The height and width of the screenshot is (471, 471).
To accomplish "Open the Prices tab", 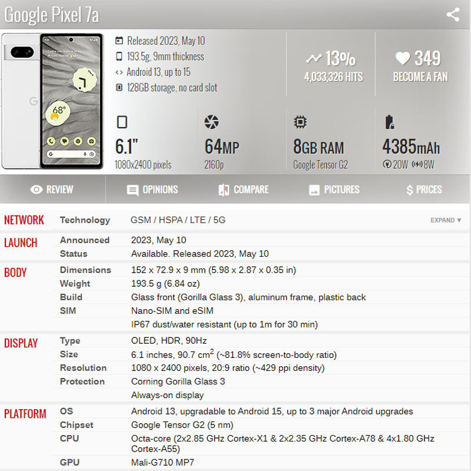I will [424, 190].
